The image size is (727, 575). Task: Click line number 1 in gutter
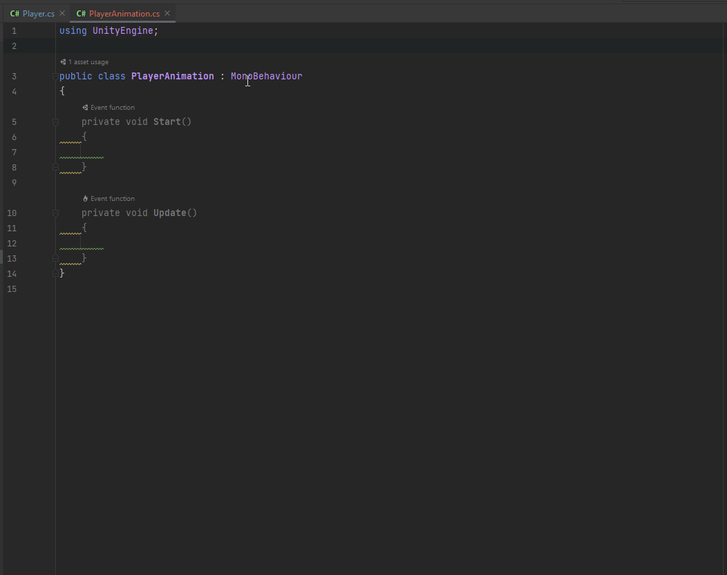click(x=14, y=31)
